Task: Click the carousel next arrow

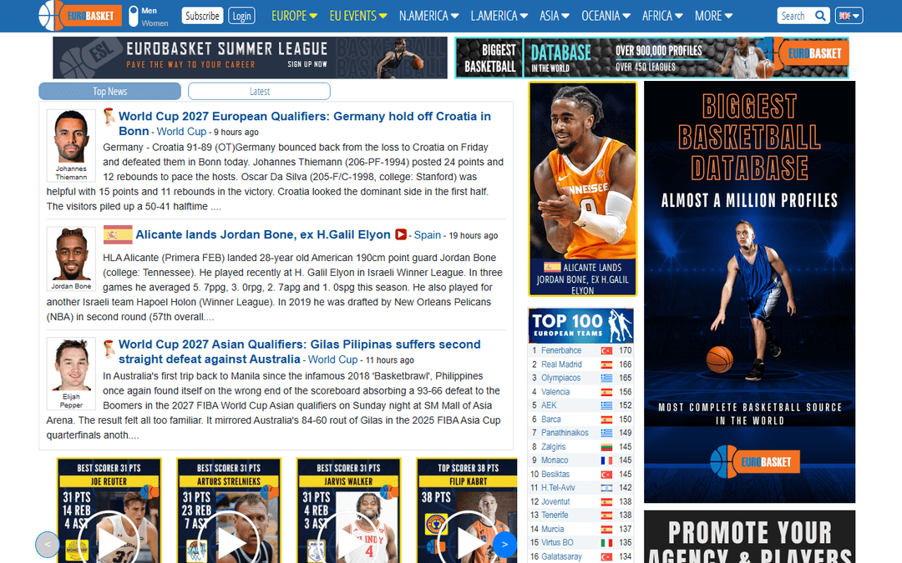Action: (504, 544)
